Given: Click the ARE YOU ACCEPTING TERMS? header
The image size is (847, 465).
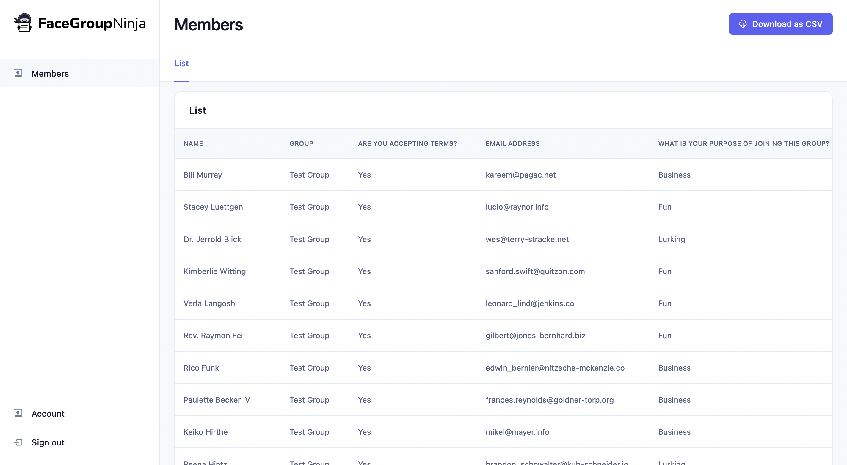Looking at the screenshot, I should [407, 143].
